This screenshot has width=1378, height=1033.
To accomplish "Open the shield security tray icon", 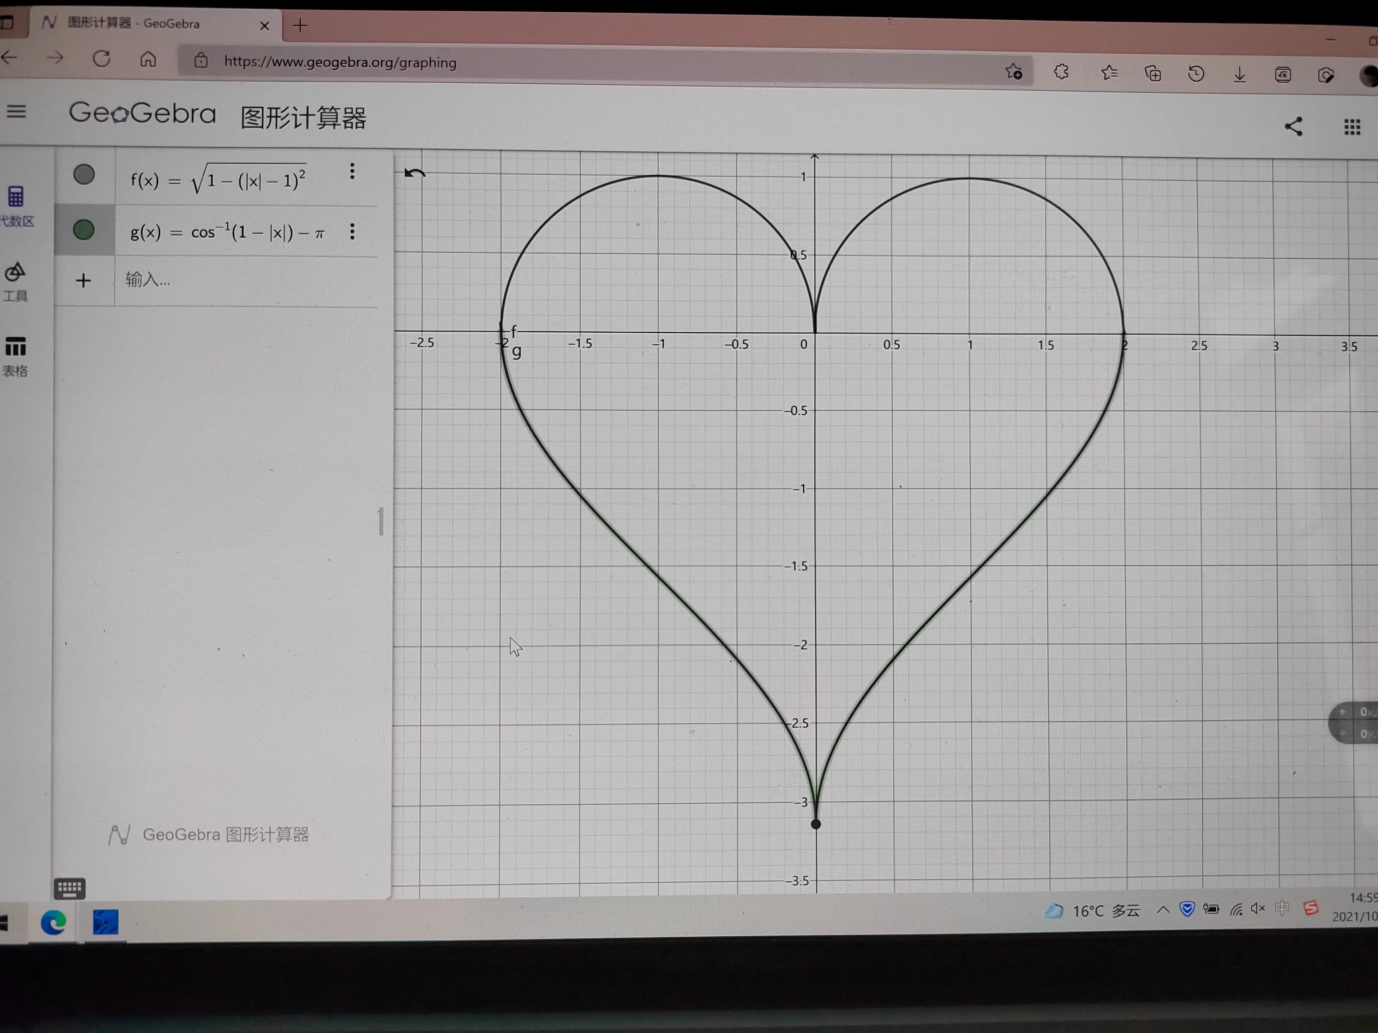I will click(1187, 909).
